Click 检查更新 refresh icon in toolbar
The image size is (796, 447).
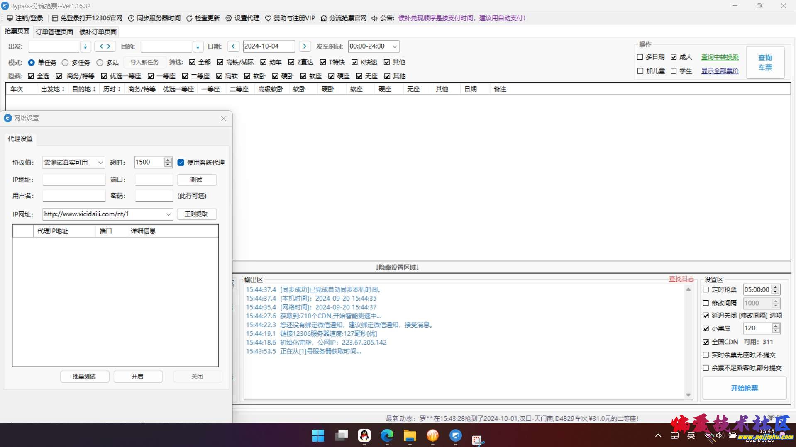189,18
